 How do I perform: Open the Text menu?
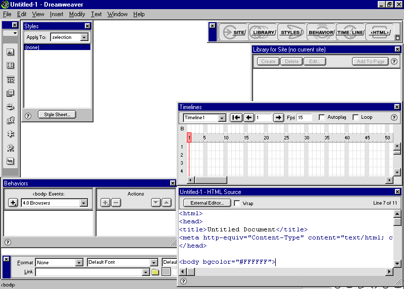96,14
